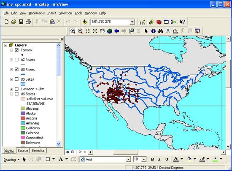Open the Drawing menu button
This screenshot has height=171, width=232.
[11, 160]
